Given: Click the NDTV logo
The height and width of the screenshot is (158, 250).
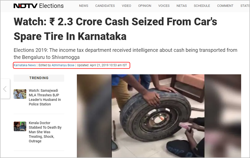Looking at the screenshot, I should 26,6.
